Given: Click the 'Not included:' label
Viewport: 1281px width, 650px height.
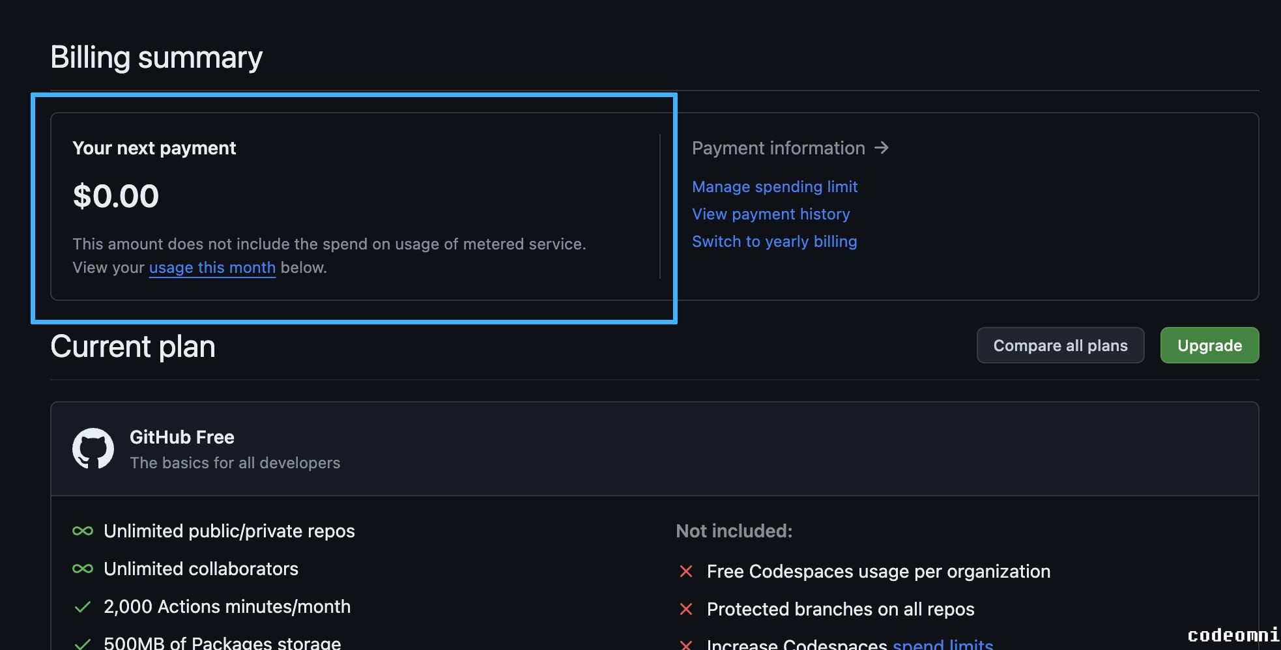Looking at the screenshot, I should pyautogui.click(x=734, y=531).
